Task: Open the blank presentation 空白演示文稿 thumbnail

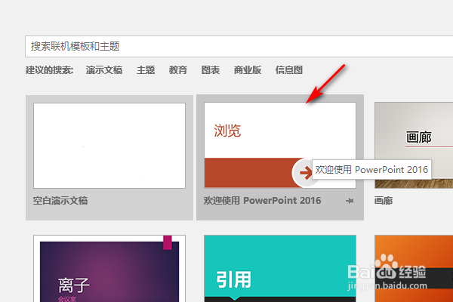Action: click(x=109, y=146)
